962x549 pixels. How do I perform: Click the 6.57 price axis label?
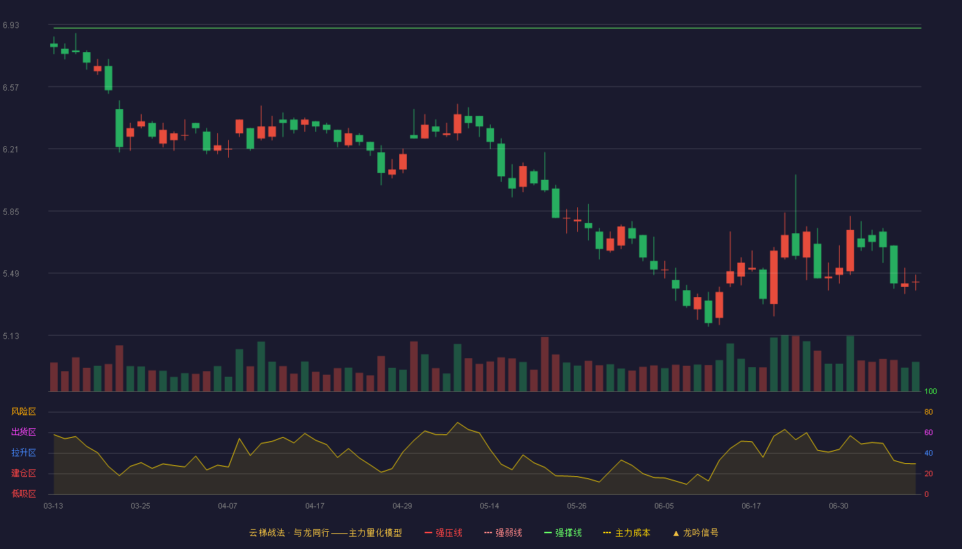click(x=11, y=87)
